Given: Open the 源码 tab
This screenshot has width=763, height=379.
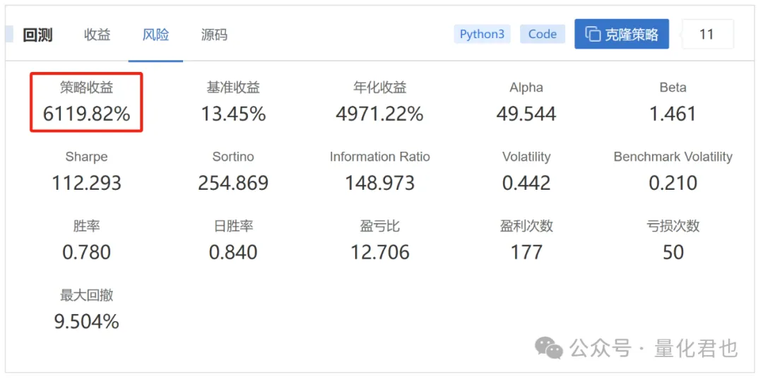Looking at the screenshot, I should [x=214, y=35].
